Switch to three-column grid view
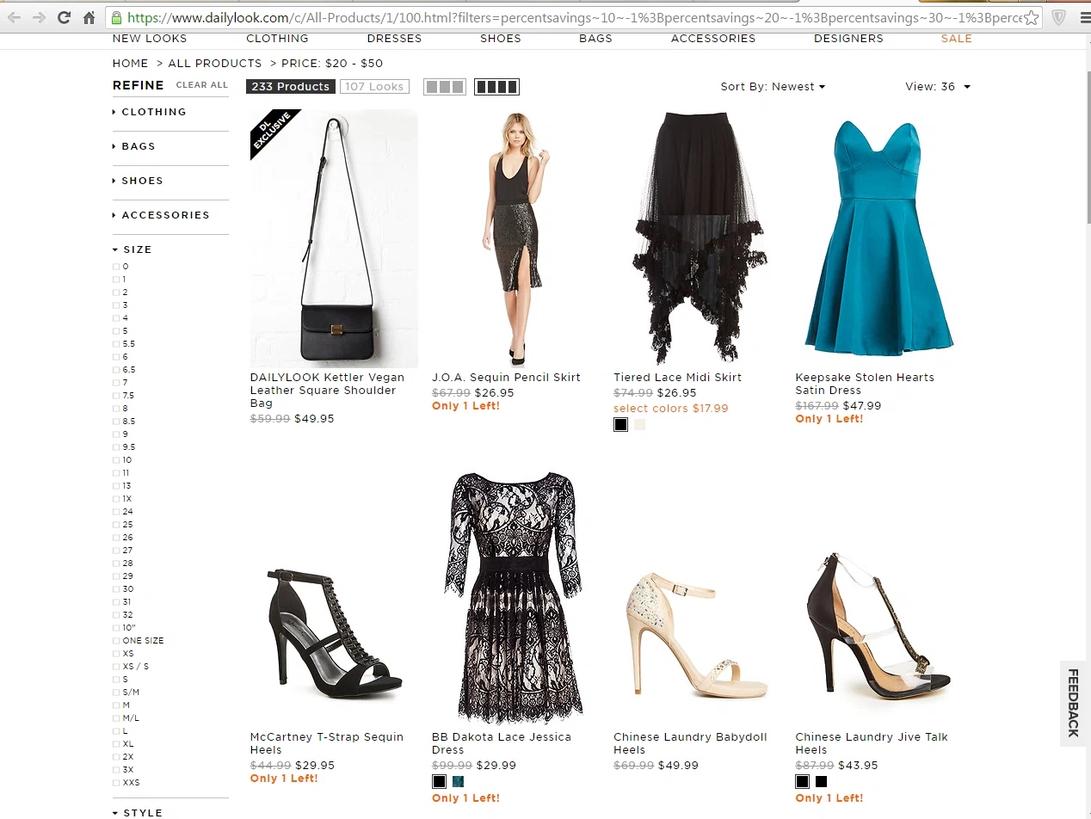 coord(445,87)
